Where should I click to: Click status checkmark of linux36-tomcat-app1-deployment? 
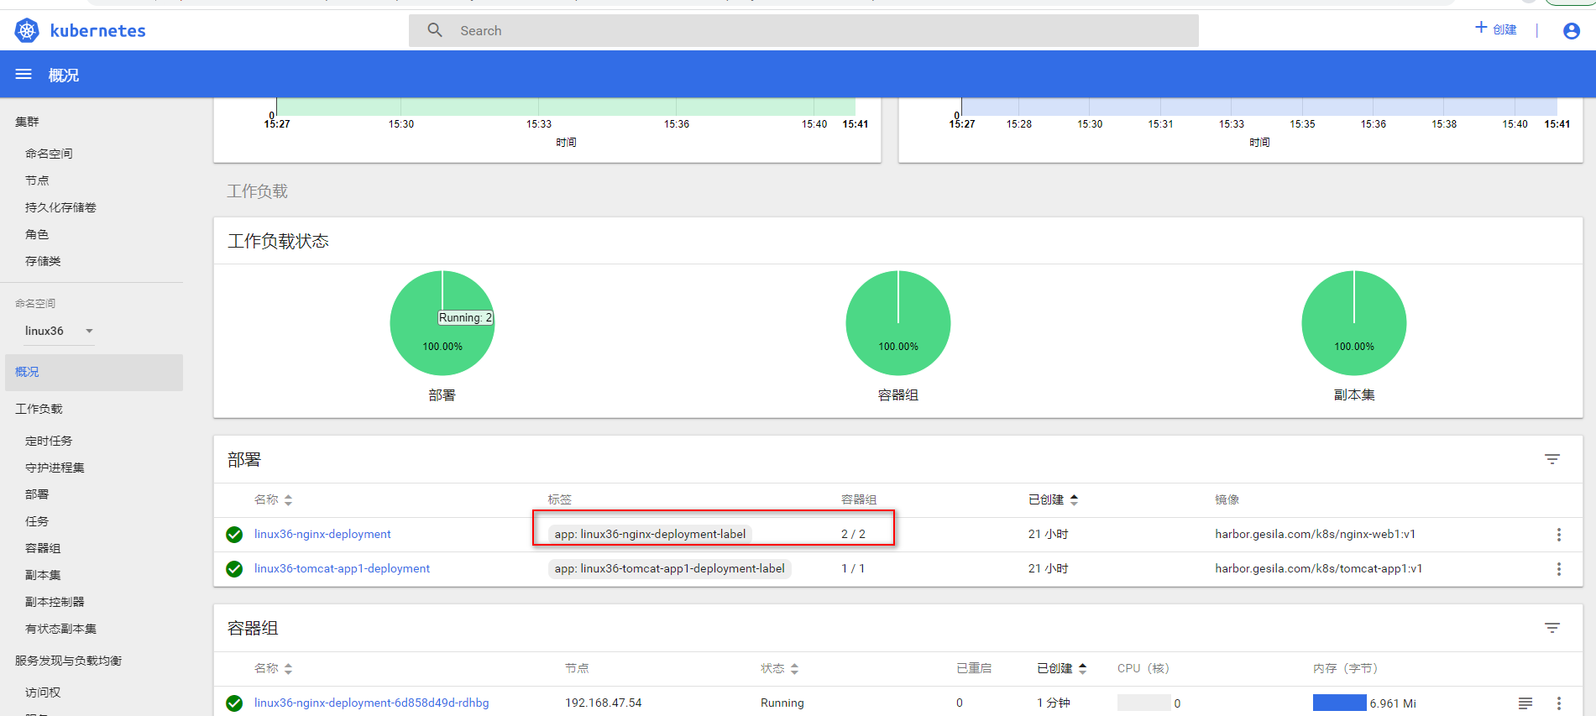[234, 569]
